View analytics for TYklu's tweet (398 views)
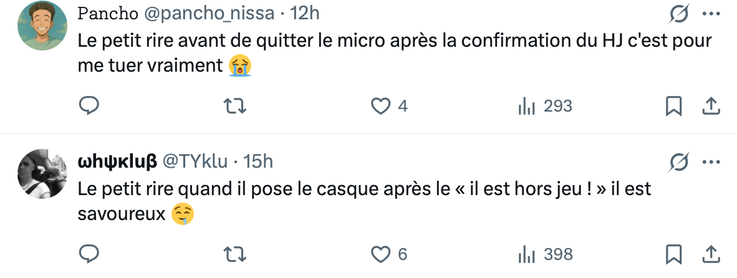 (x=527, y=254)
